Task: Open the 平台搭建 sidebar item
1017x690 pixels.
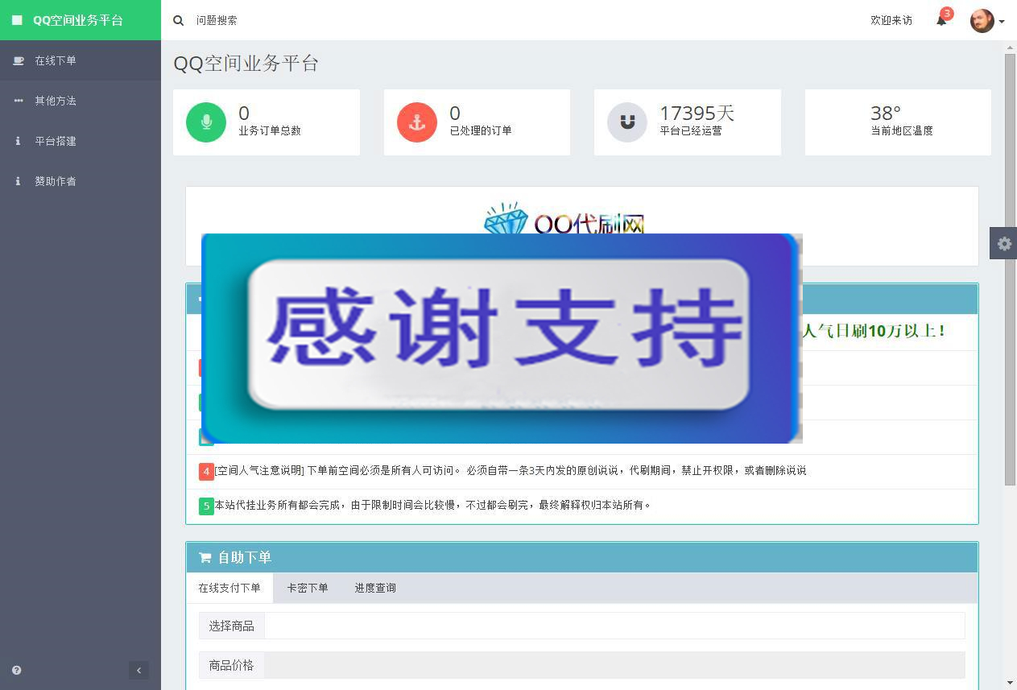Action: pyautogui.click(x=81, y=141)
